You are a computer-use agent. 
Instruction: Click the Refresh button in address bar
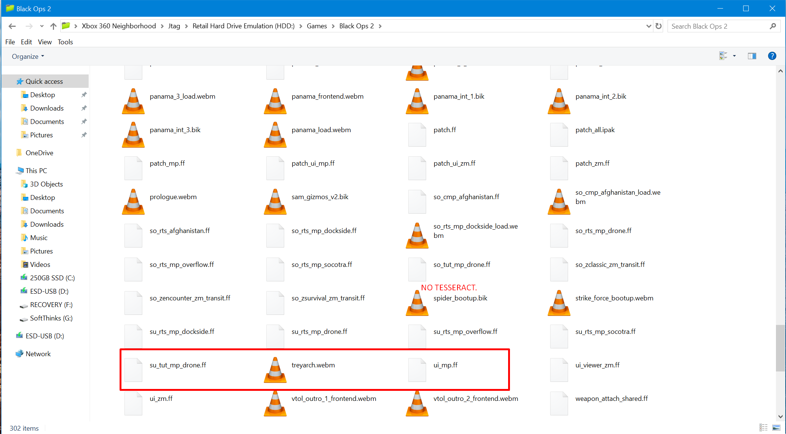659,26
